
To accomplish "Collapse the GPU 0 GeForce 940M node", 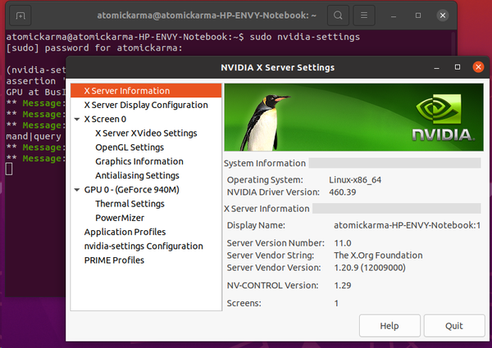I will [x=76, y=190].
